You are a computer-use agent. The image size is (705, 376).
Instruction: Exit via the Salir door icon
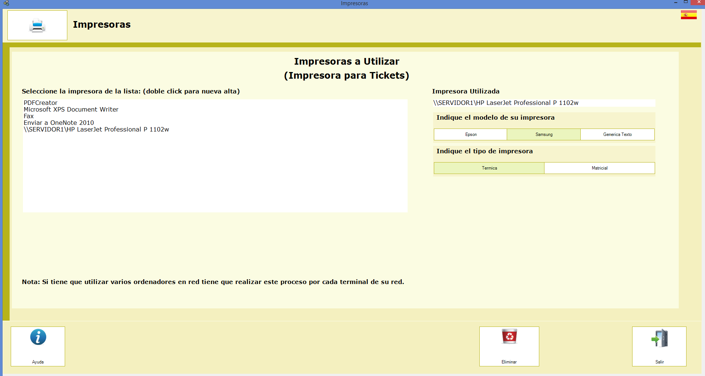pyautogui.click(x=659, y=338)
